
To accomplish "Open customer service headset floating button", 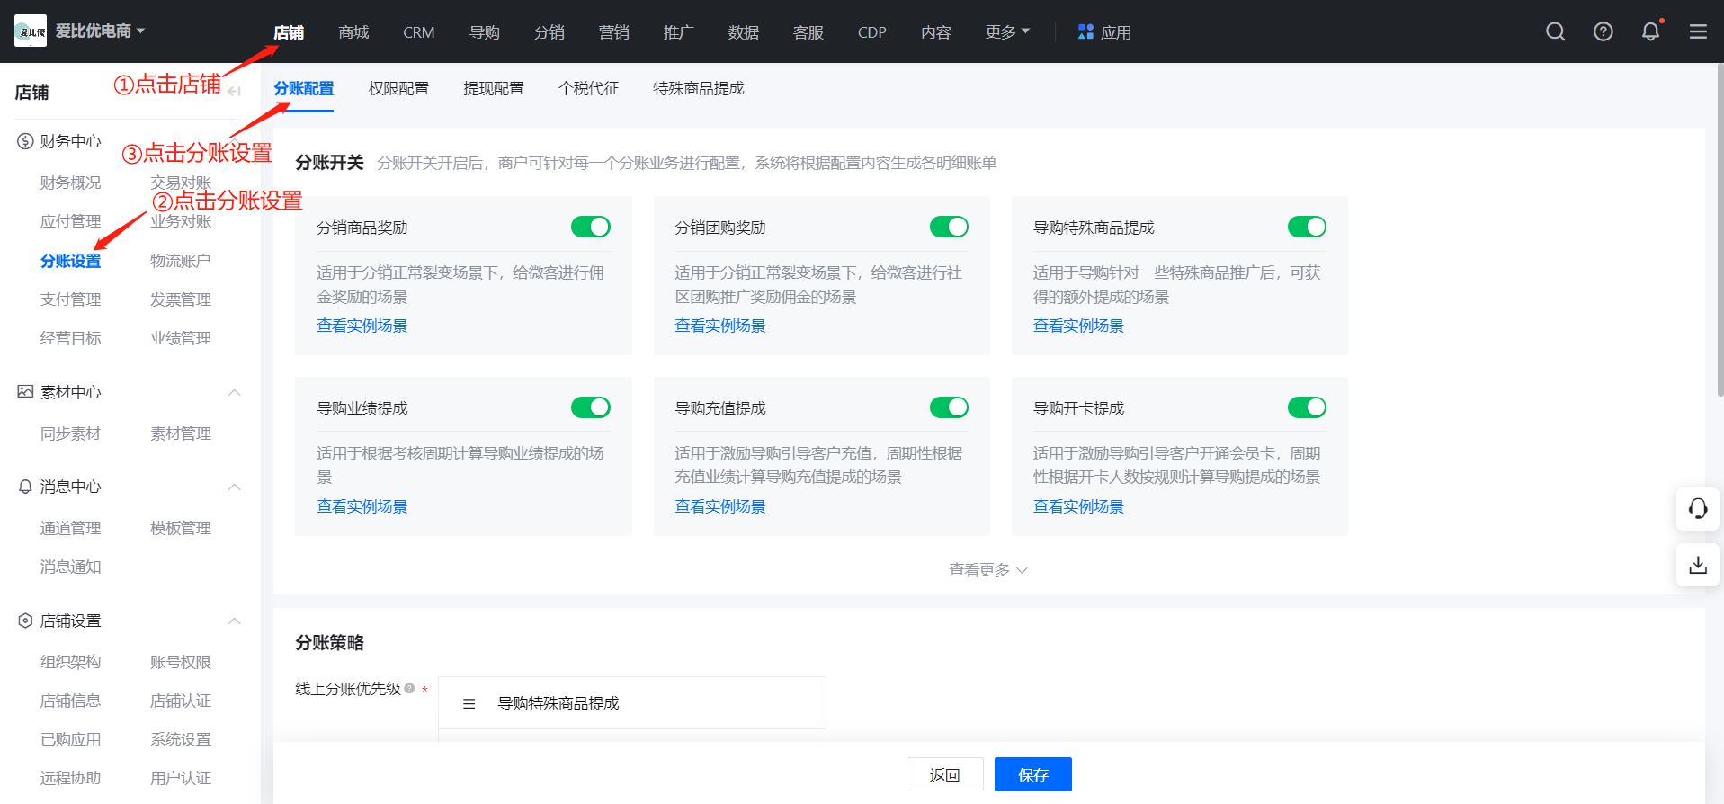I will [x=1698, y=509].
